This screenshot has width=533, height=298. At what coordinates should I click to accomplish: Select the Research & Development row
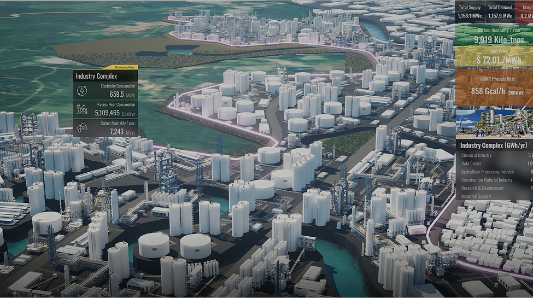click(x=494, y=188)
